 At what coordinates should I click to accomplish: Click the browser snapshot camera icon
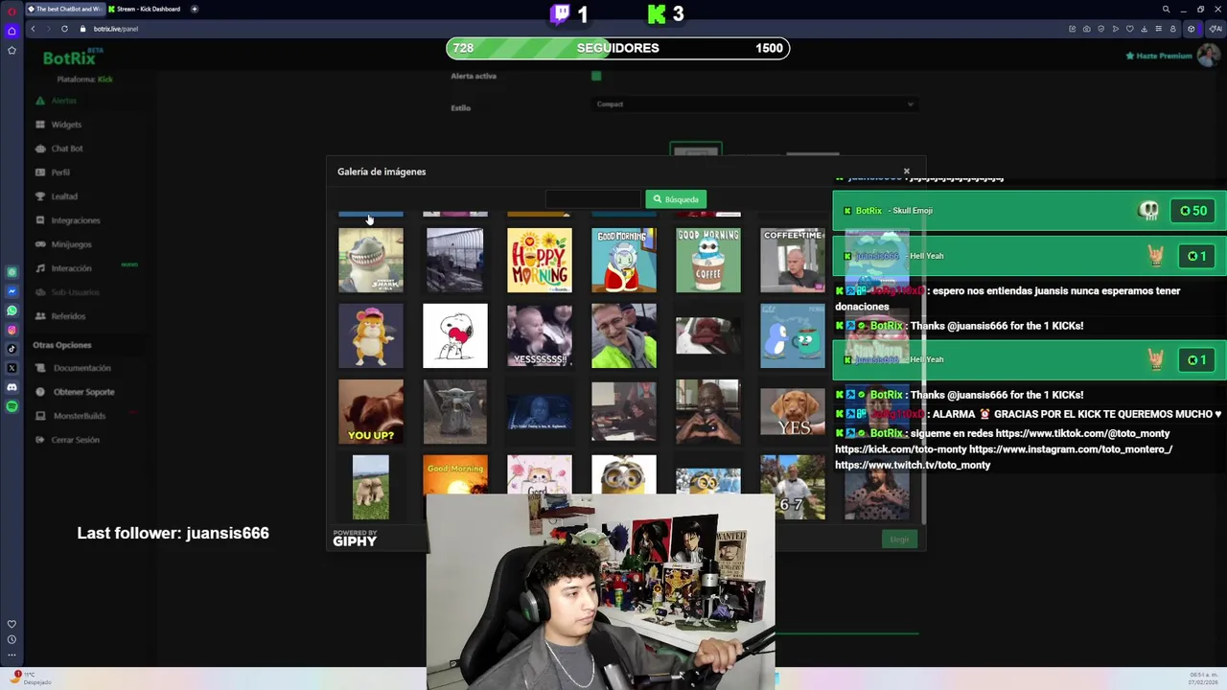tap(1086, 29)
